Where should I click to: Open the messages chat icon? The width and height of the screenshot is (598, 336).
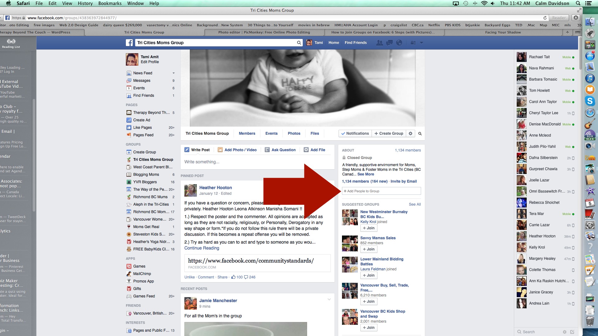[389, 43]
